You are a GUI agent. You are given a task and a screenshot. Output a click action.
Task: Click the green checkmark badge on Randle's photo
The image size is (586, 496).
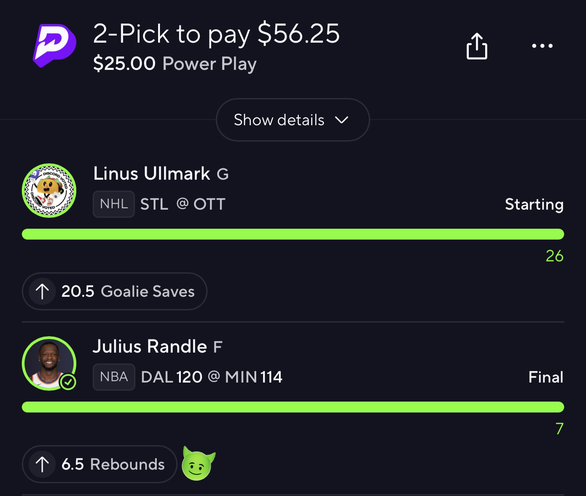(x=68, y=383)
